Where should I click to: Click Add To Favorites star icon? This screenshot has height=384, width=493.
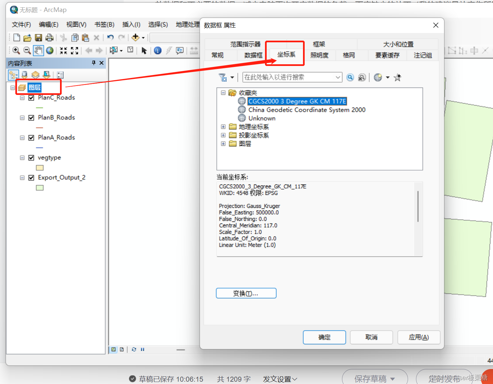click(x=397, y=78)
